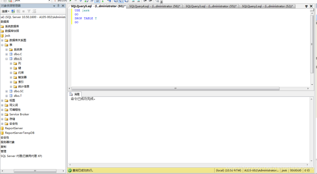Click the editor scroll-right arrow

tap(308, 89)
